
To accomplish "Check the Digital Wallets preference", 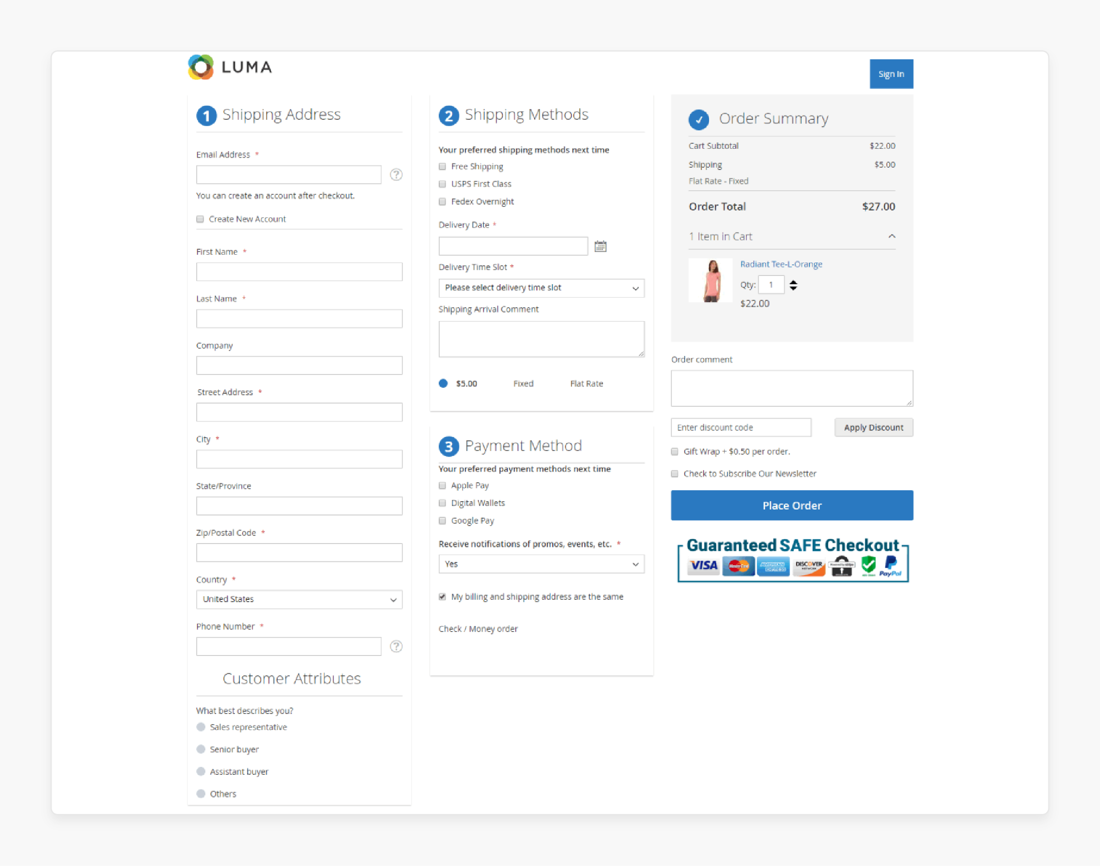I will point(442,503).
